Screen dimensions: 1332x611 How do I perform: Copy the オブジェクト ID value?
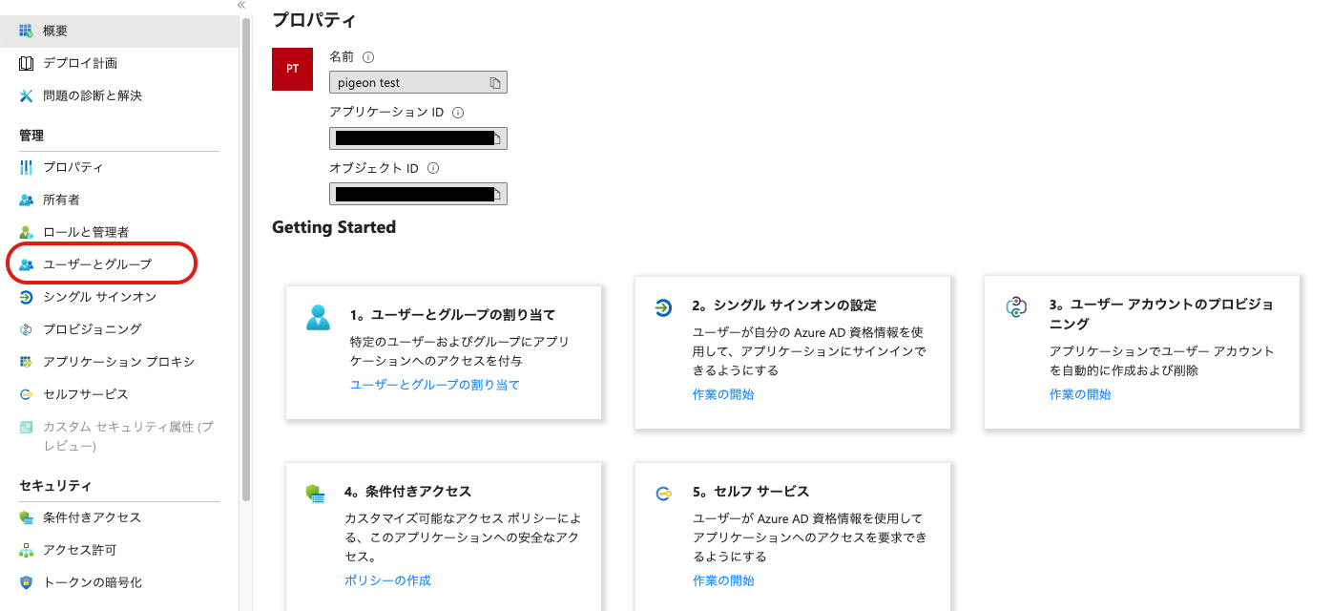(495, 193)
